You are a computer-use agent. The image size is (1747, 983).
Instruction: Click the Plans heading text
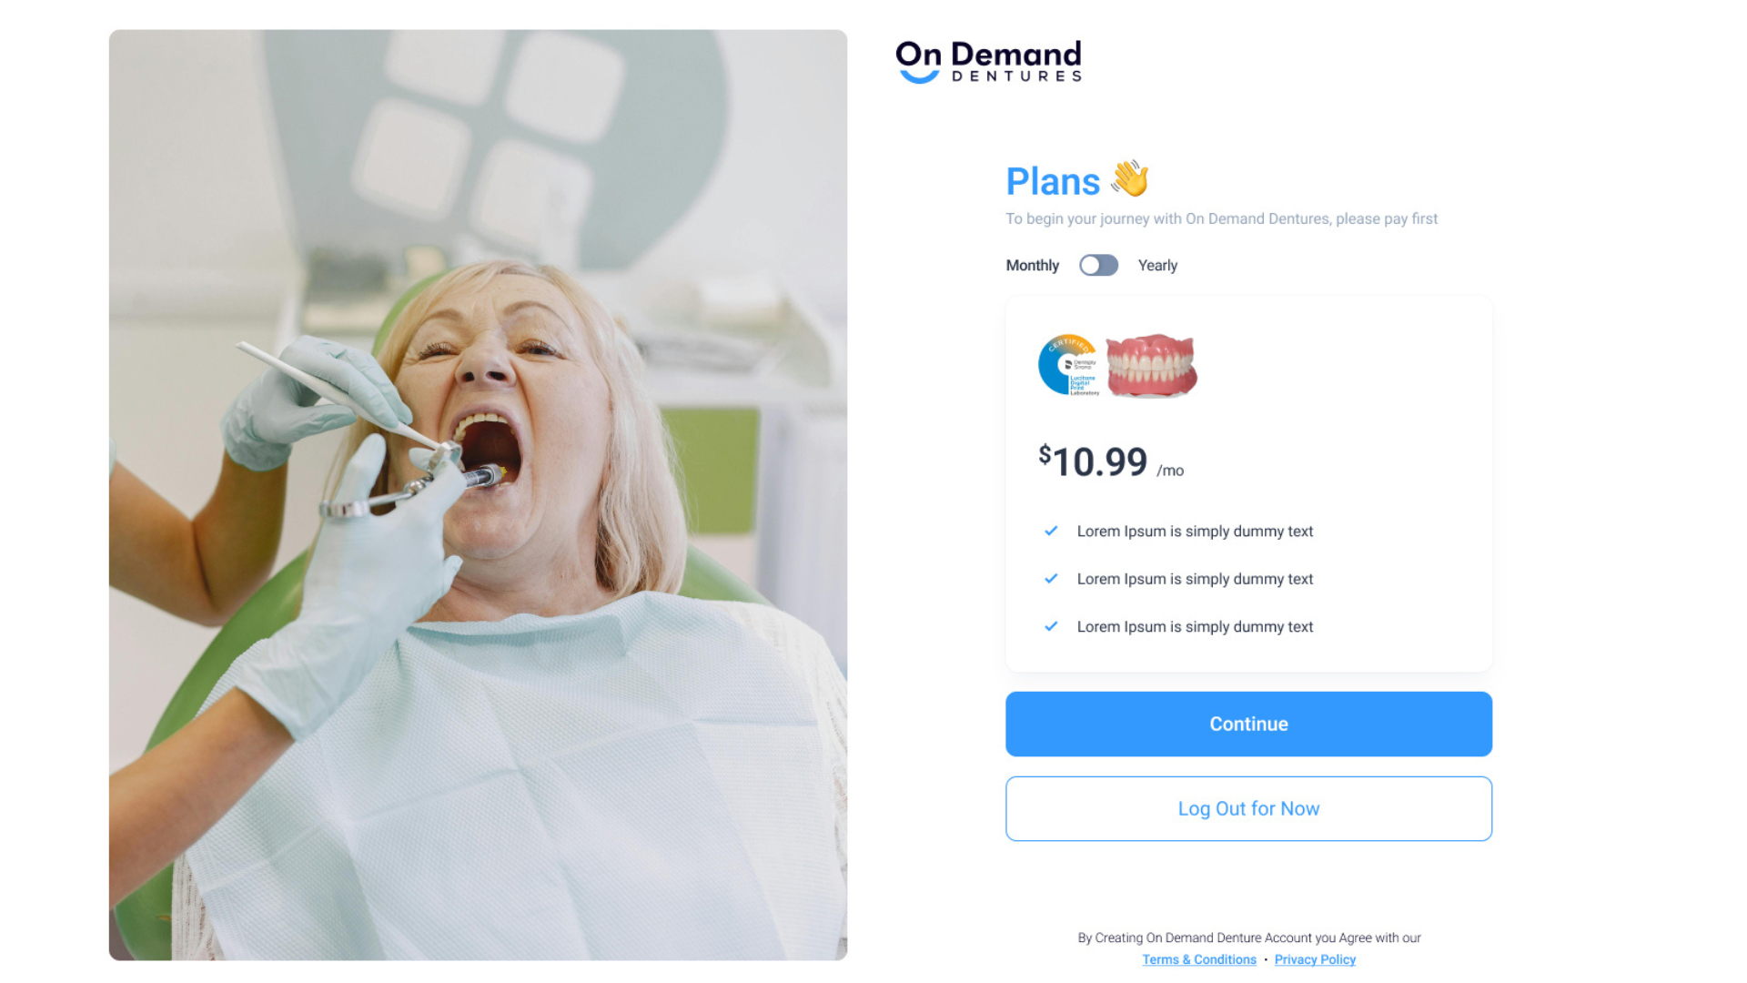1053,181
